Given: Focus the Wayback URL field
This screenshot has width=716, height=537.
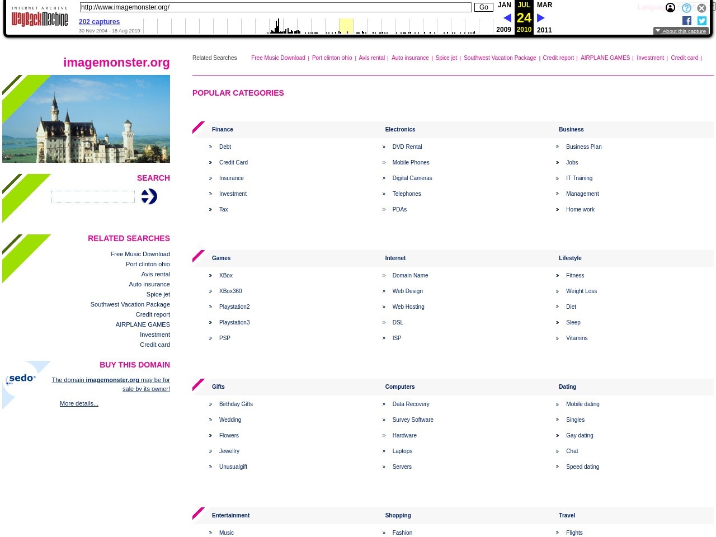Looking at the screenshot, I should pos(275,7).
